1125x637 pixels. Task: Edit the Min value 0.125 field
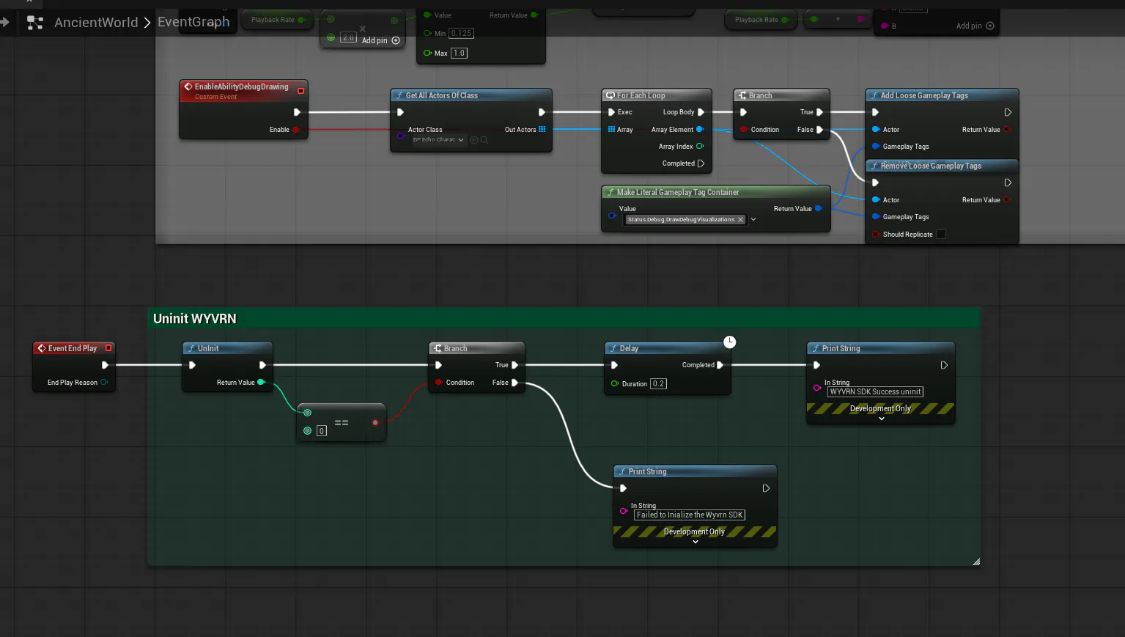tap(461, 33)
